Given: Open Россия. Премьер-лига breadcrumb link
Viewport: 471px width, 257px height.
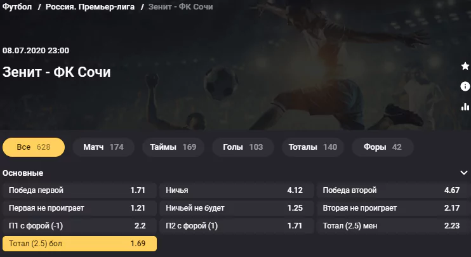Looking at the screenshot, I should click(x=90, y=6).
